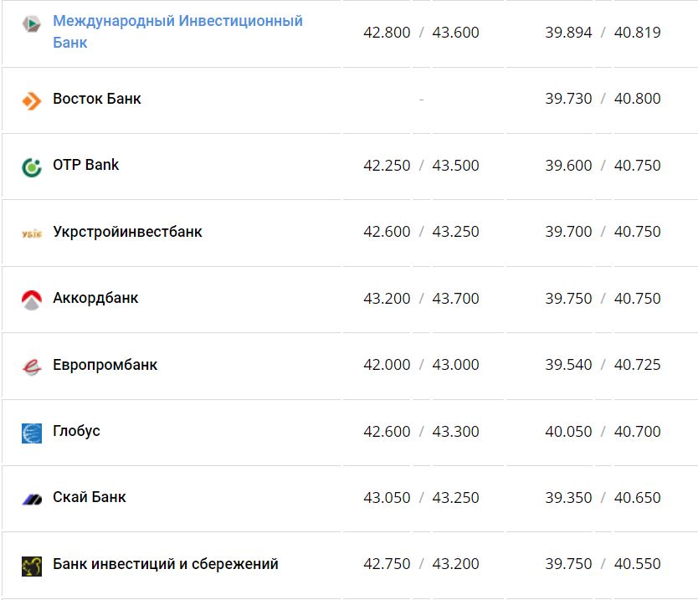Click the Восток Банк orange logo icon
Screen dimensions: 698x600
coord(32,101)
